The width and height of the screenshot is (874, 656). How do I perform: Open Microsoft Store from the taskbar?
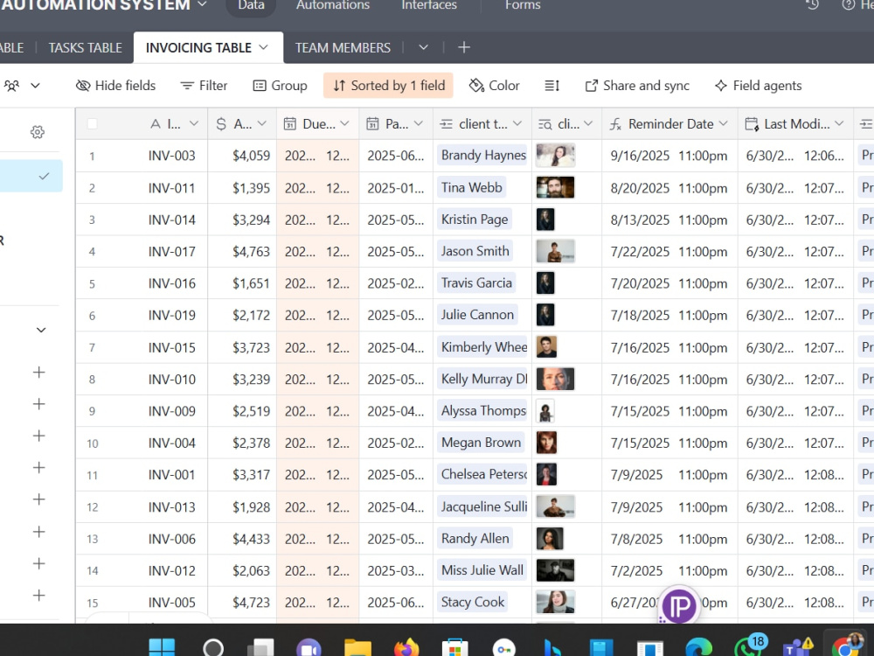[454, 647]
